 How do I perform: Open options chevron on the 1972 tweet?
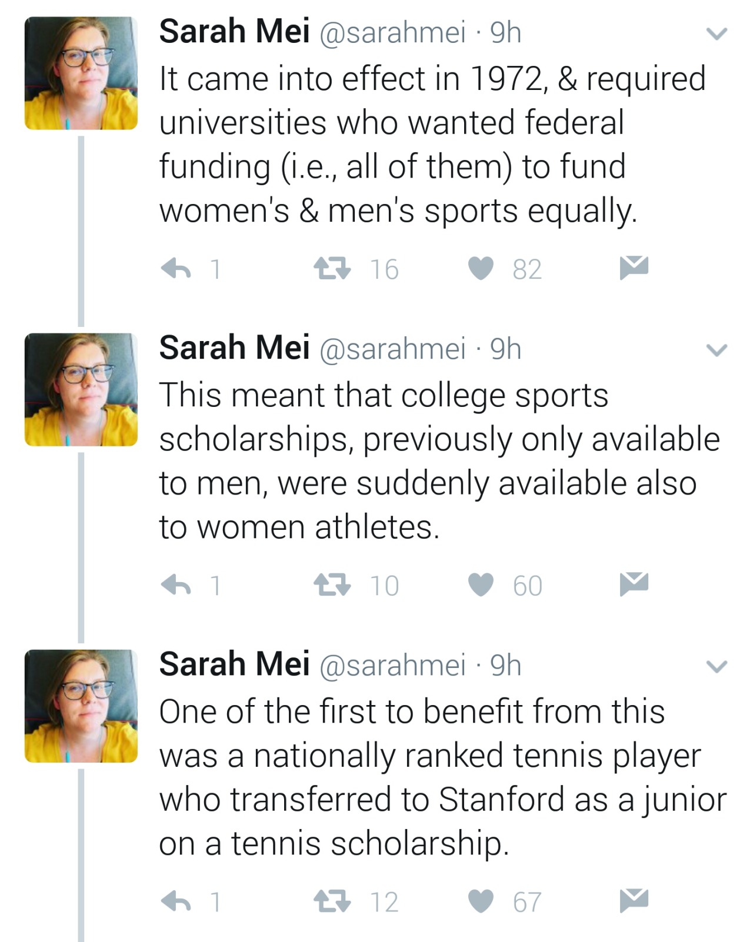coord(717,34)
